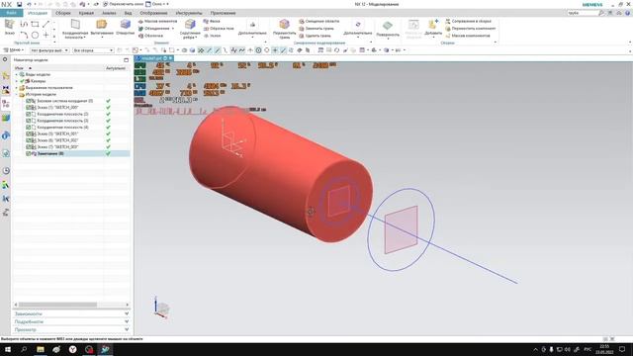Select the rectangle sketch curve tool

(x=36, y=24)
